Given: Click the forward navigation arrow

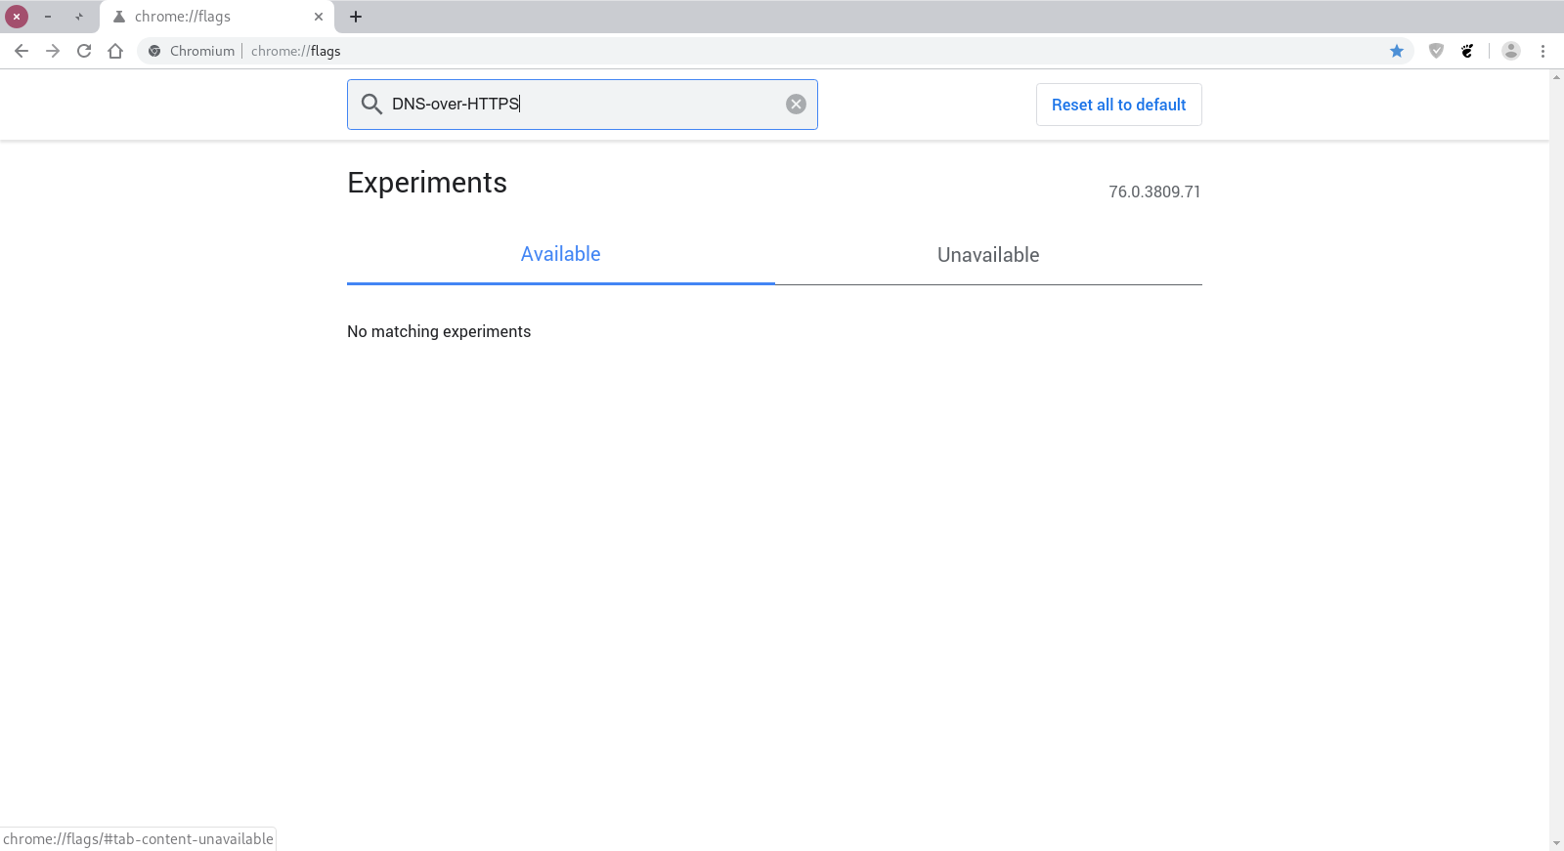Looking at the screenshot, I should point(53,51).
